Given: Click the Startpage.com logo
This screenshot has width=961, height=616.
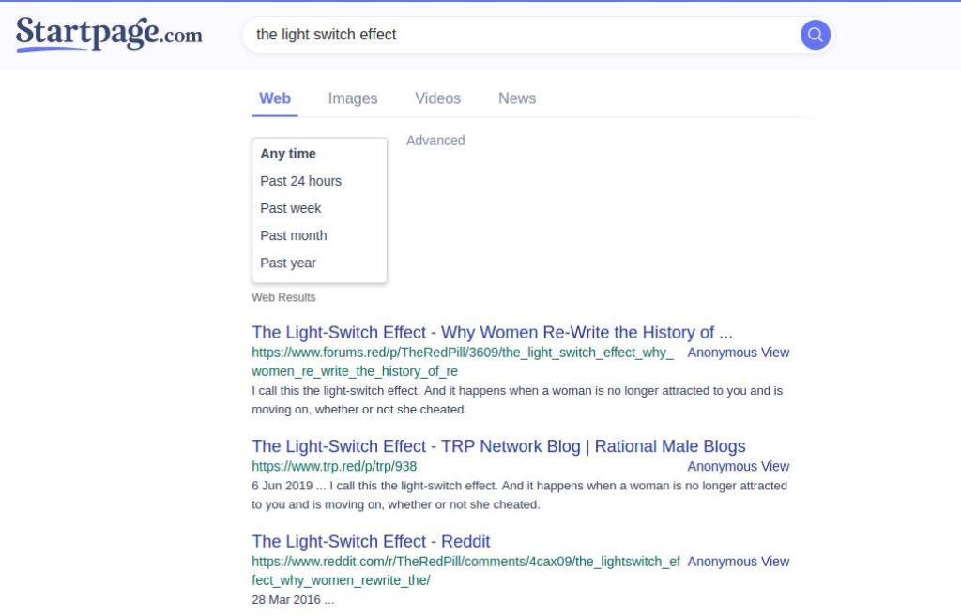Looking at the screenshot, I should click(109, 35).
